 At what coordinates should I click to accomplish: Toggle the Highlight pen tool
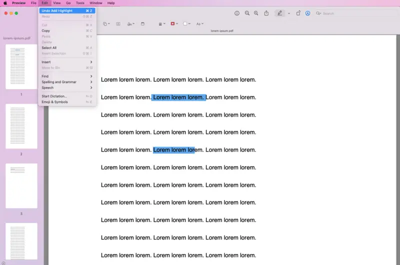[280, 13]
